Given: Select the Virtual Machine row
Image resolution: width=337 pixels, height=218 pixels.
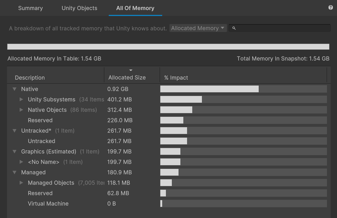Looking at the screenshot, I should click(48, 204).
